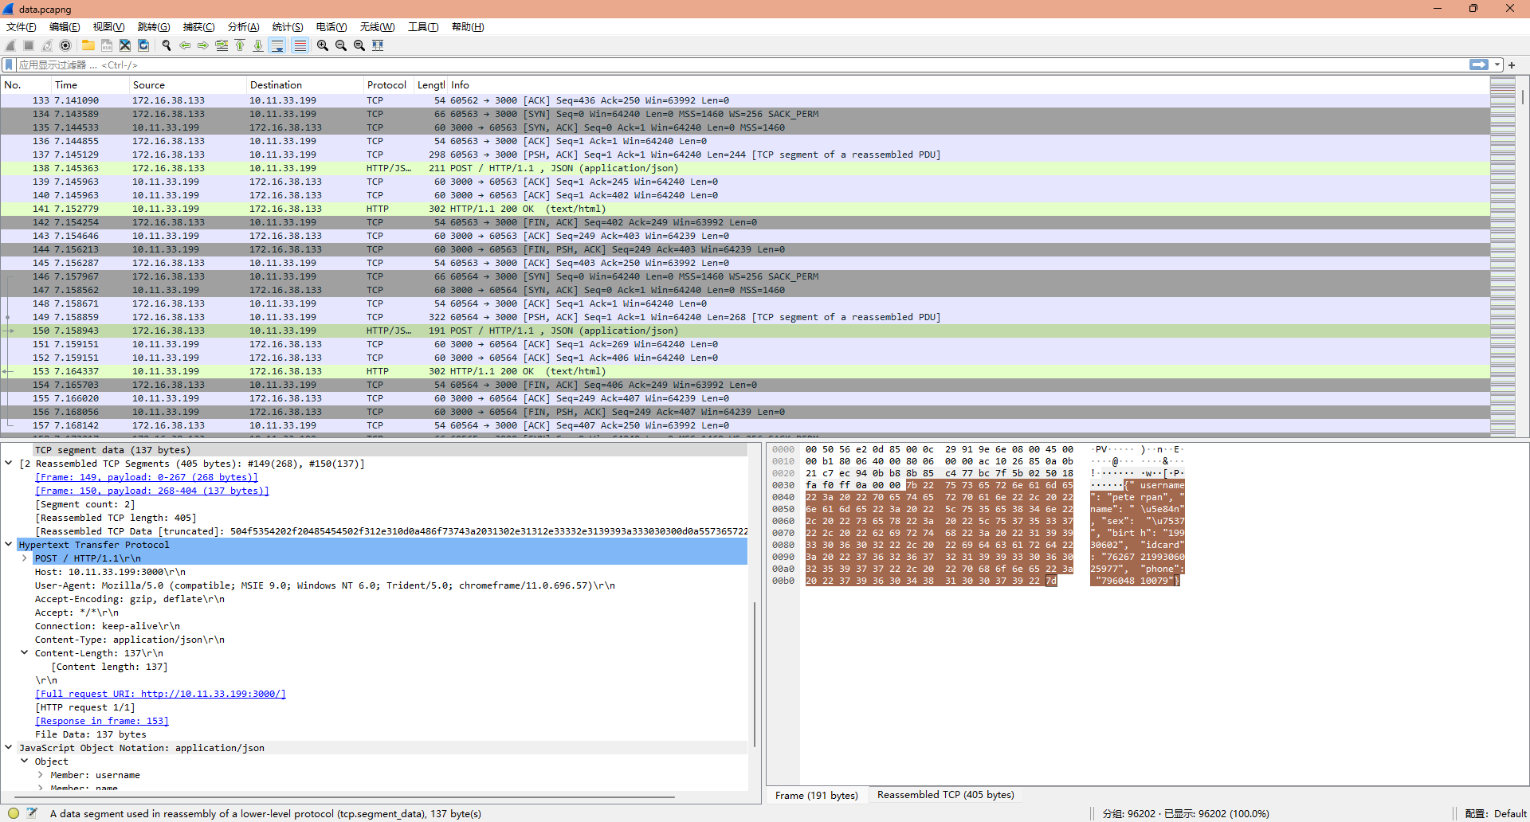The height and width of the screenshot is (822, 1530).
Task: Collapse the Hypertext Transfer Protocol tree
Action: pos(9,545)
